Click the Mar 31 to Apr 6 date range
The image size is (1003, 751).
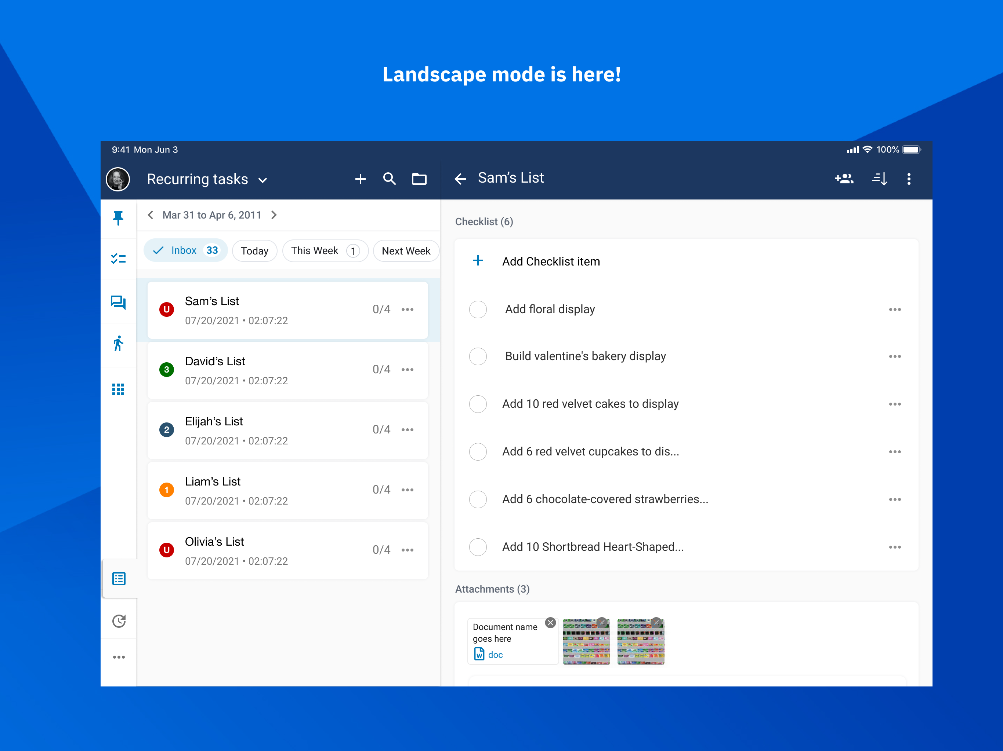click(212, 215)
